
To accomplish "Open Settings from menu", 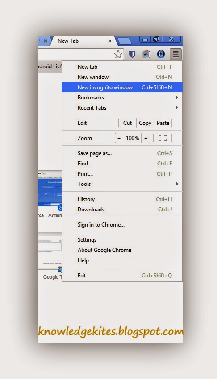I will [122, 240].
